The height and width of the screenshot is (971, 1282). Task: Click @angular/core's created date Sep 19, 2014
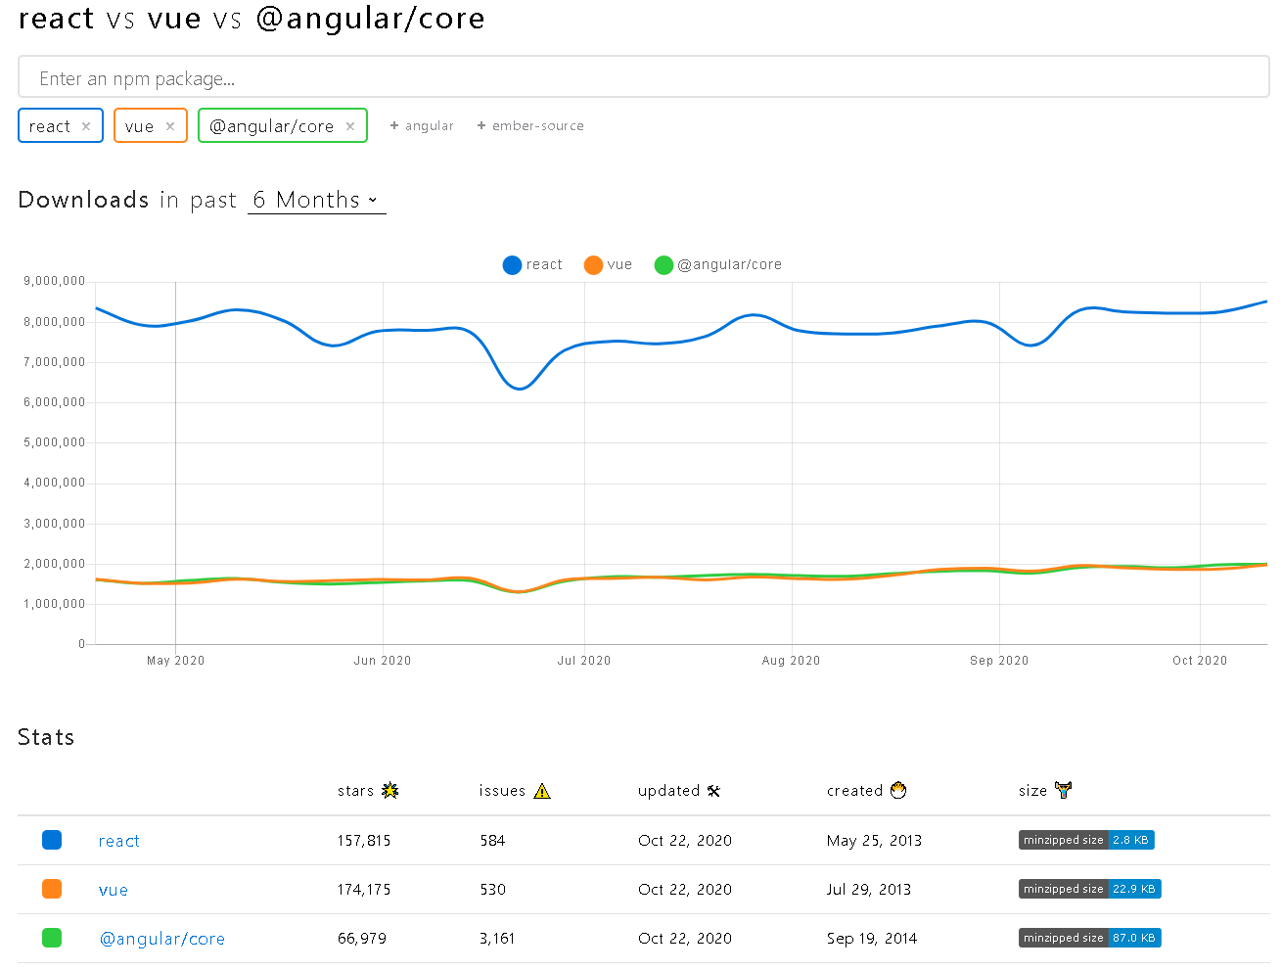872,939
